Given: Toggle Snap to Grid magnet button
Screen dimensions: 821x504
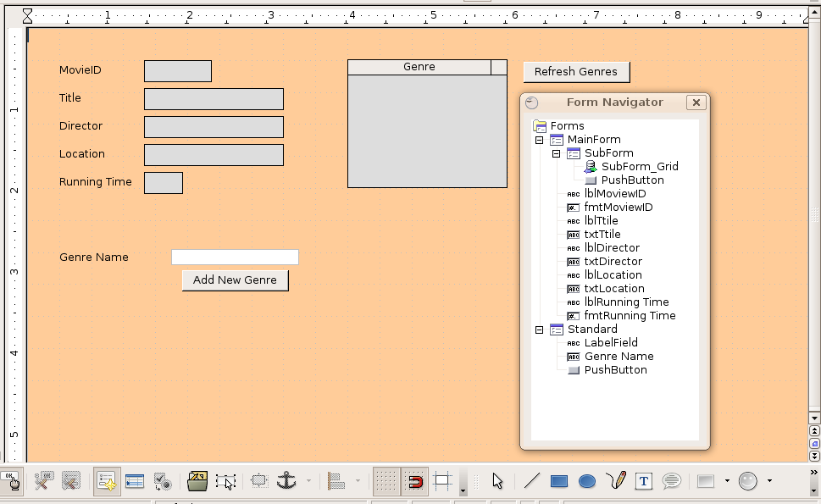Looking at the screenshot, I should pos(414,481).
